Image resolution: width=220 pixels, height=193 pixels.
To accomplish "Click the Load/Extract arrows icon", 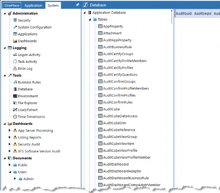I will 15,110.
